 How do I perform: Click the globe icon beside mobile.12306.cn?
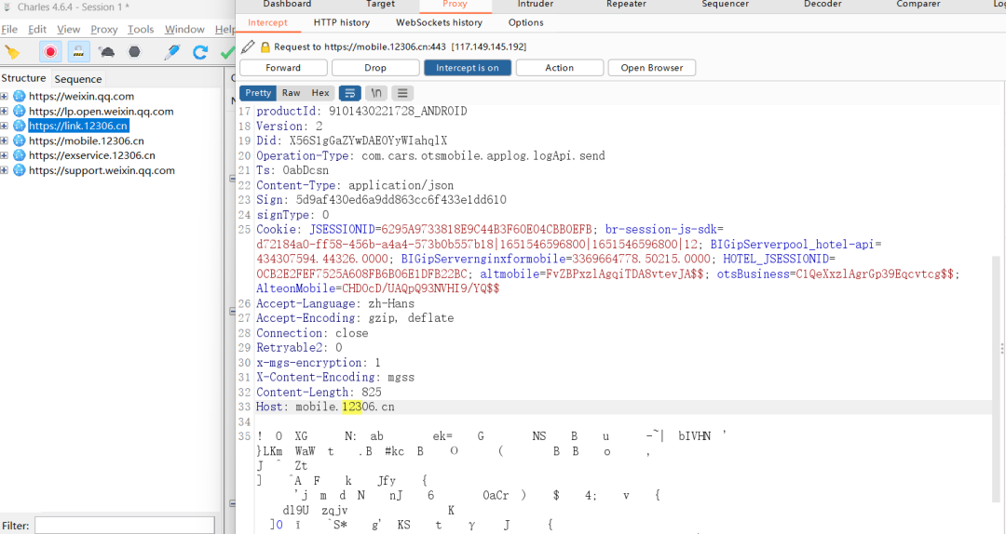20,140
